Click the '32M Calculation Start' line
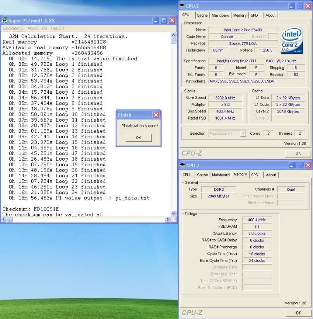The width and height of the screenshot is (313, 319). pyautogui.click(x=68, y=36)
